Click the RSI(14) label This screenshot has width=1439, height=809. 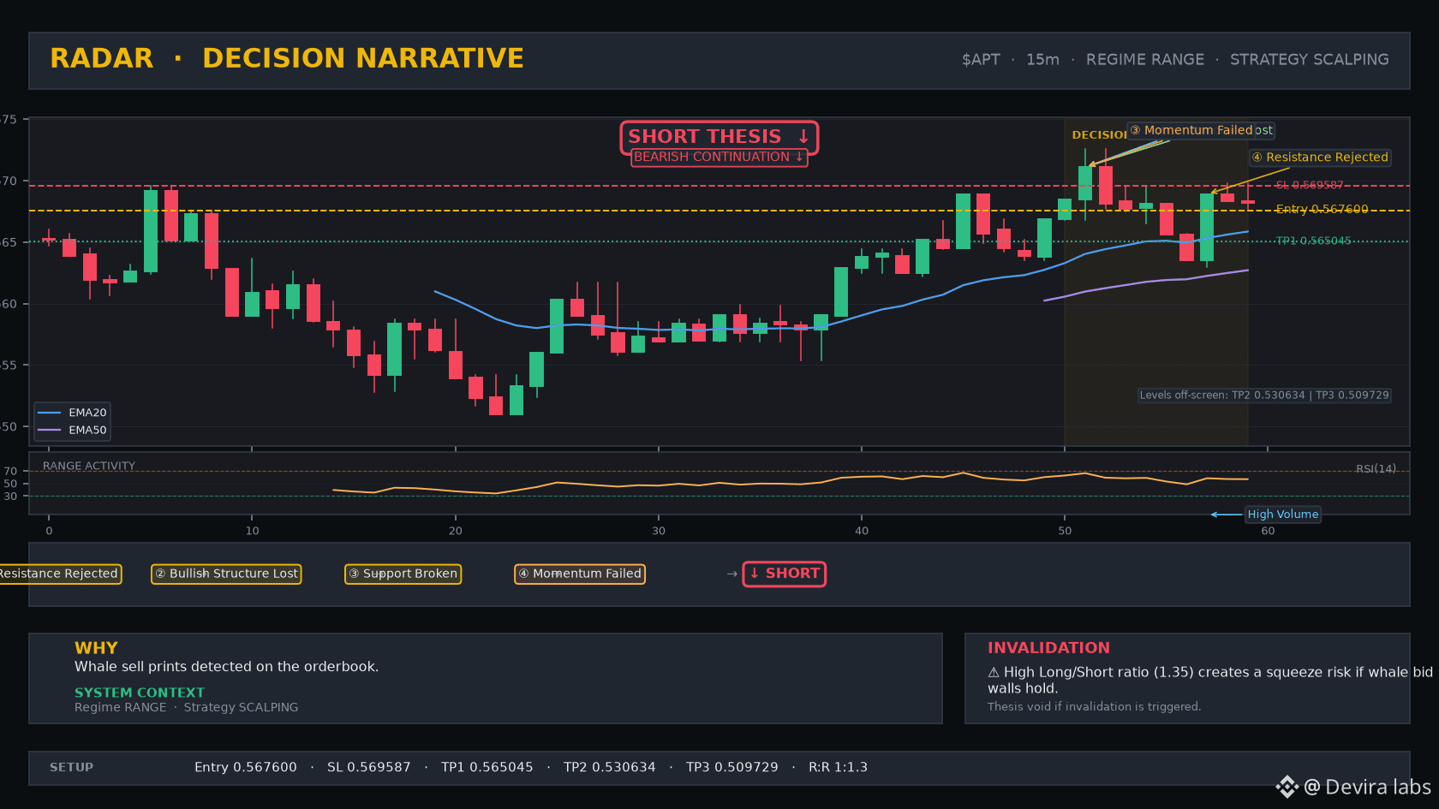pos(1376,469)
